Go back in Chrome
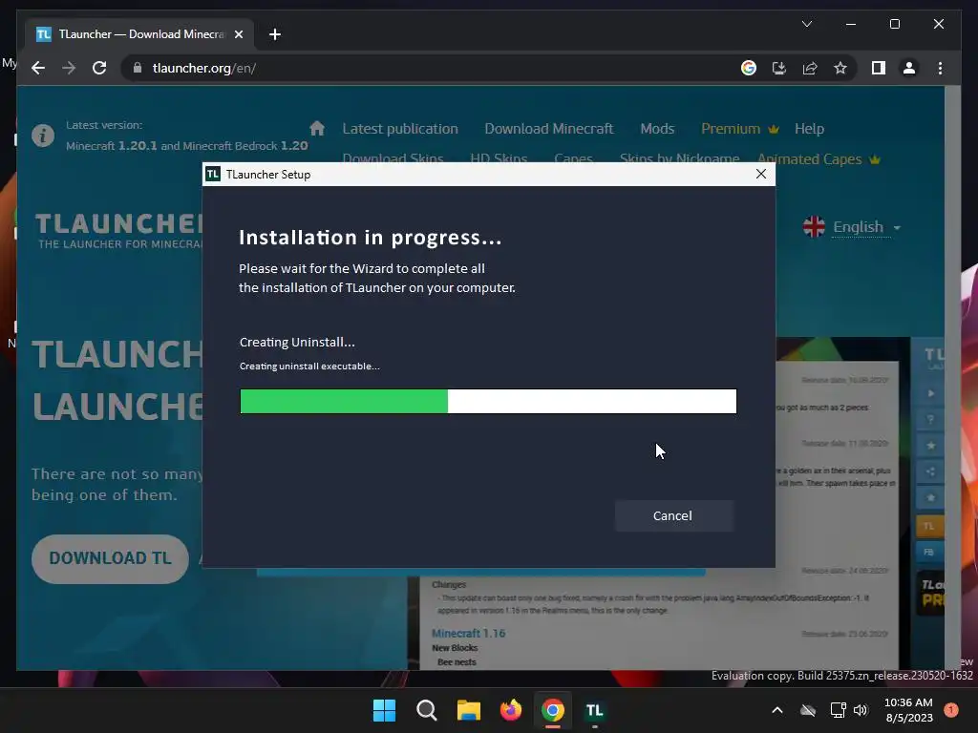The height and width of the screenshot is (733, 978). 38,68
